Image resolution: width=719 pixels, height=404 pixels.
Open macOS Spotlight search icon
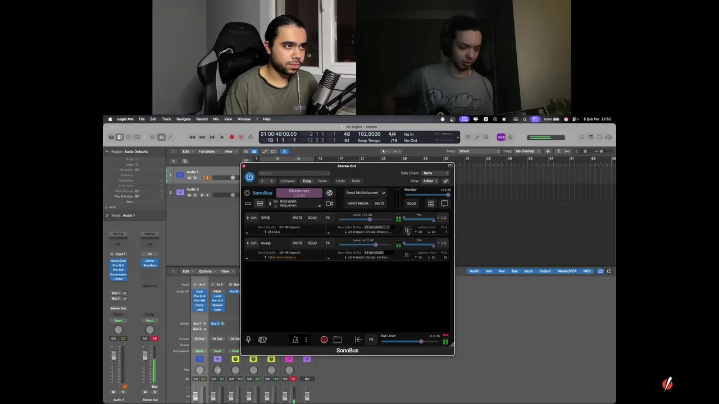point(525,119)
